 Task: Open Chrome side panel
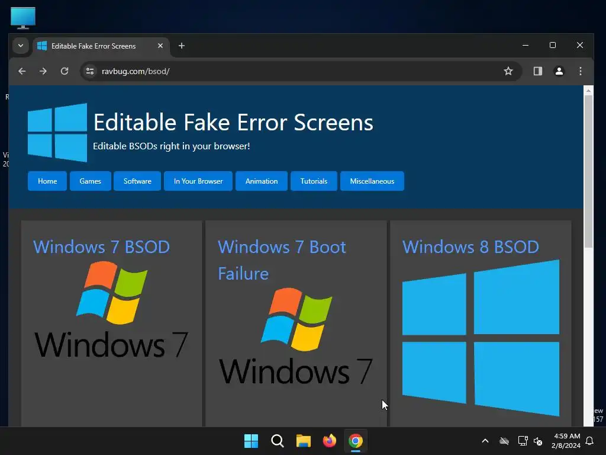[537, 71]
